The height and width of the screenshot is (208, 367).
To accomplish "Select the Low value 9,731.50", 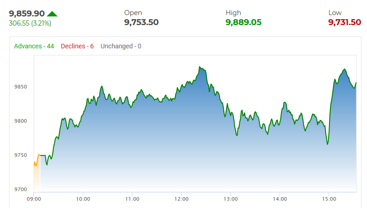I will click(x=345, y=22).
